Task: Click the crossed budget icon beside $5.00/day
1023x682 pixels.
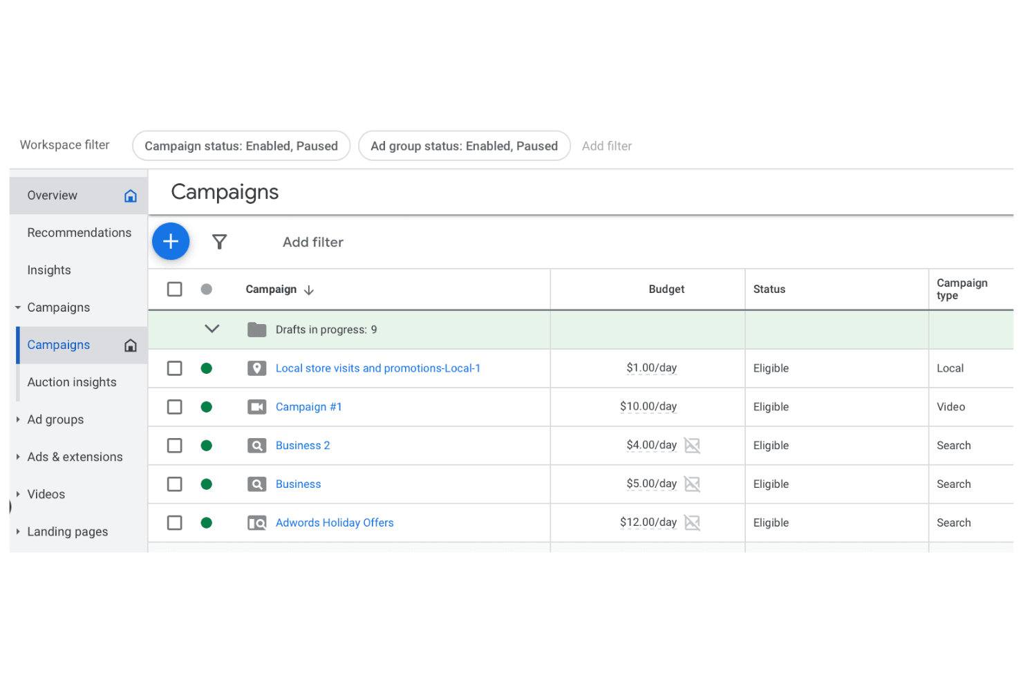Action: click(x=693, y=484)
